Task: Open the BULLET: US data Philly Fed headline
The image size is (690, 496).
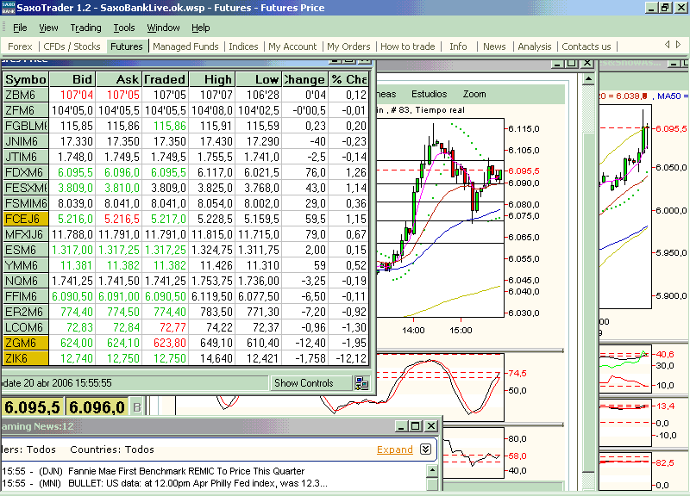Action: 198,483
